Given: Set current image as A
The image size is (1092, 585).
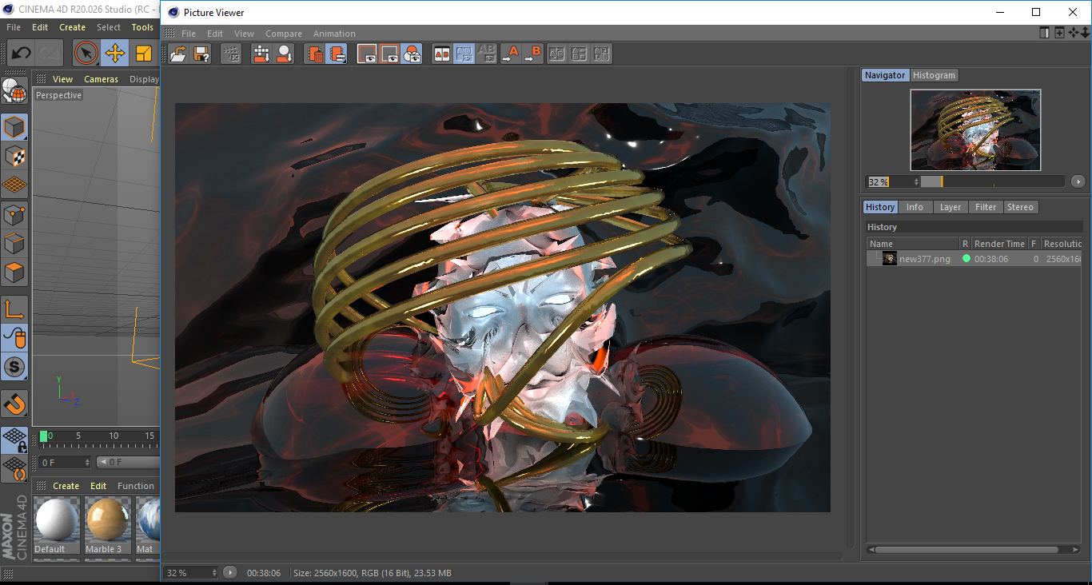Looking at the screenshot, I should (510, 54).
